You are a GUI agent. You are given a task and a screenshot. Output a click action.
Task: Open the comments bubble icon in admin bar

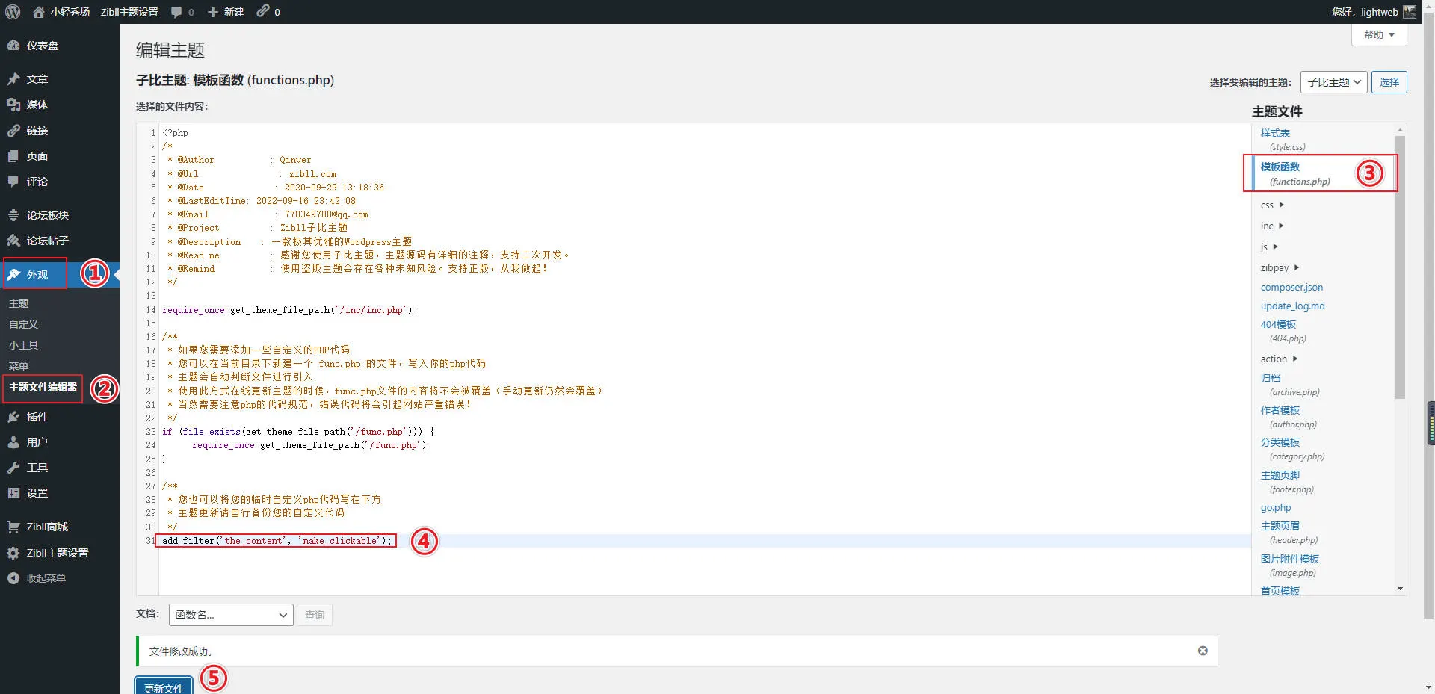[x=176, y=12]
